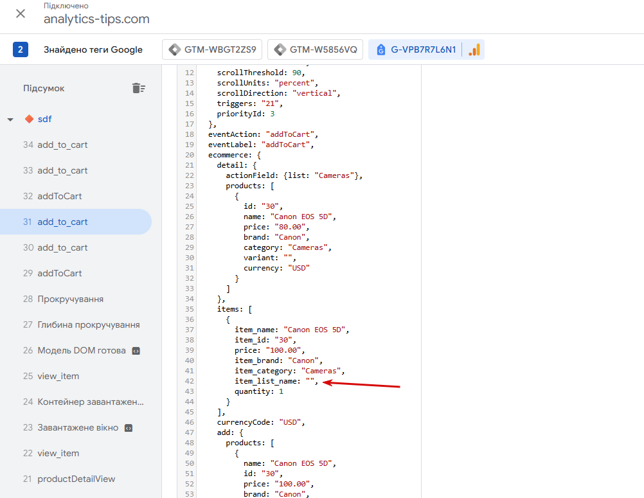Select event 31 add_to_cart
644x498 pixels.
pyautogui.click(x=76, y=222)
